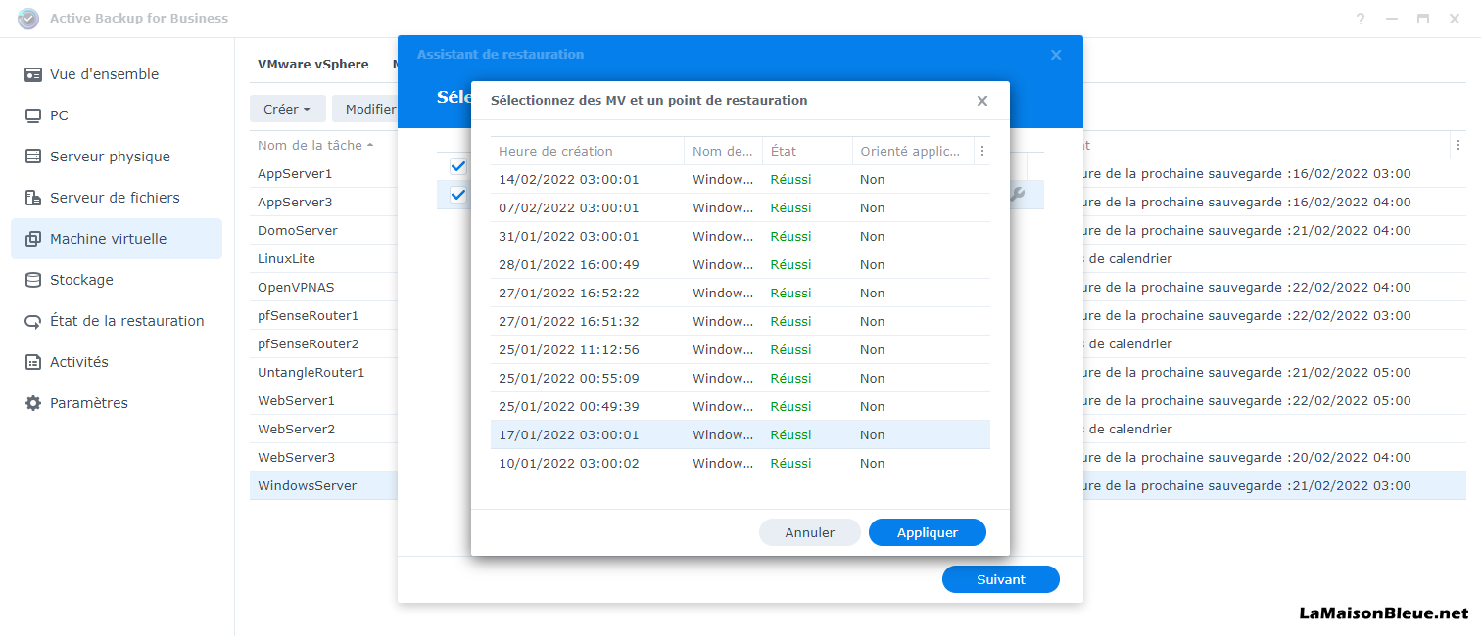
Task: Open Stockage section
Action: pyautogui.click(x=117, y=280)
